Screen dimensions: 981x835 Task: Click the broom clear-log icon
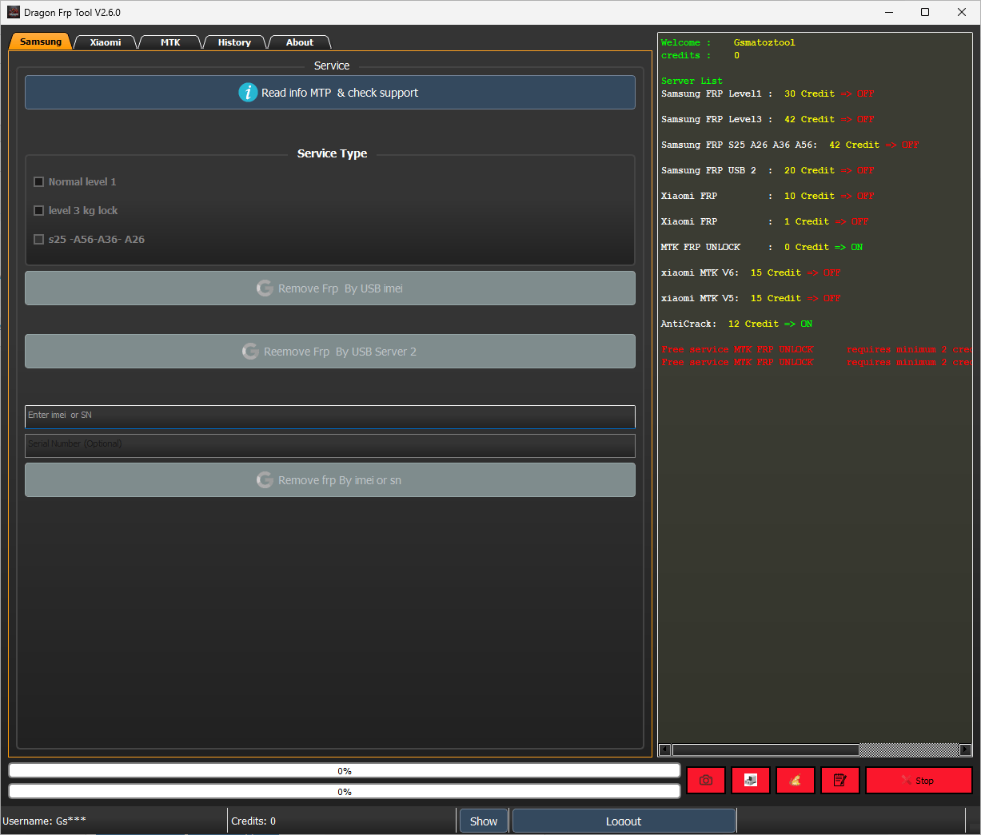click(x=796, y=781)
